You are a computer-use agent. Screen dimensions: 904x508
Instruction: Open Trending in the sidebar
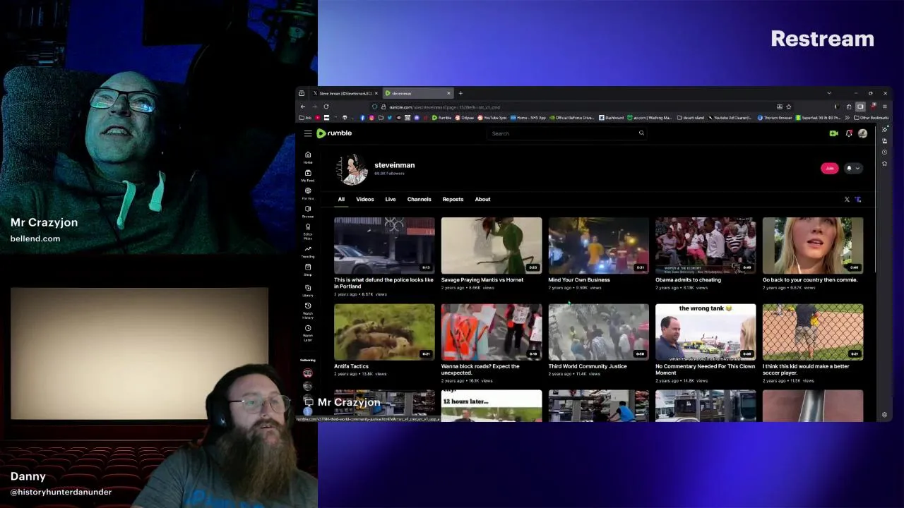[x=308, y=252]
